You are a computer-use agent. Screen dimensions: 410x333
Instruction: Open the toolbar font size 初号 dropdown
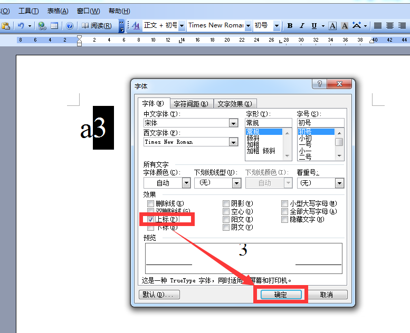tap(276, 26)
